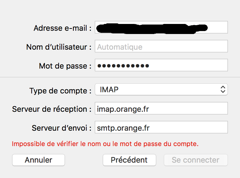240x178 pixels.
Task: Expand the account type list showing IMAP
Action: click(x=161, y=90)
